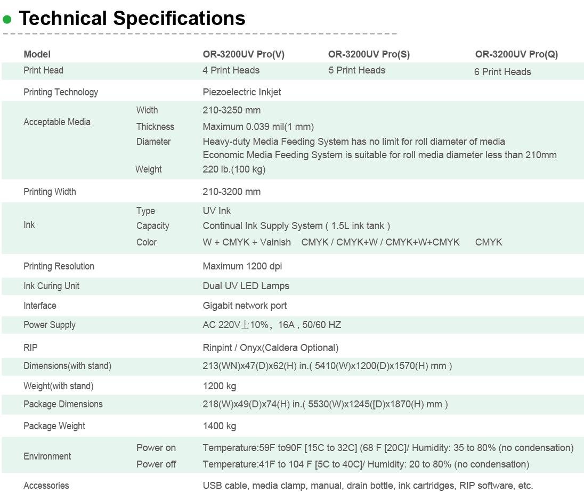Select the OR-3200UV Pro(V) column header
584x492 pixels.
click(244, 54)
